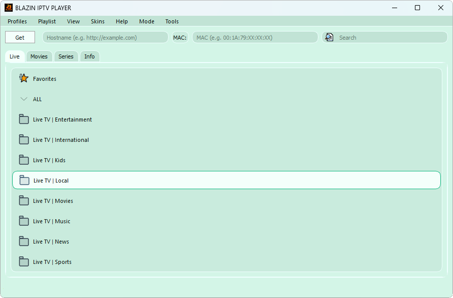Click the Blazin IPTV Player logo icon

click(9, 8)
